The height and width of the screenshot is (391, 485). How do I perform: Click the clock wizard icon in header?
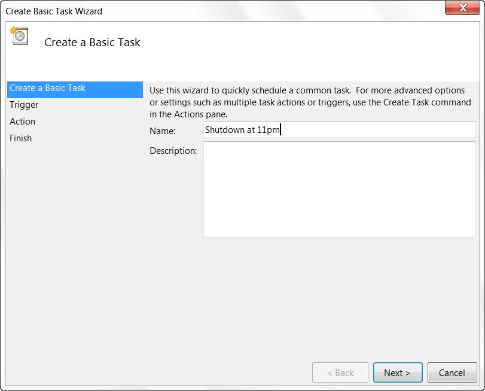point(18,35)
